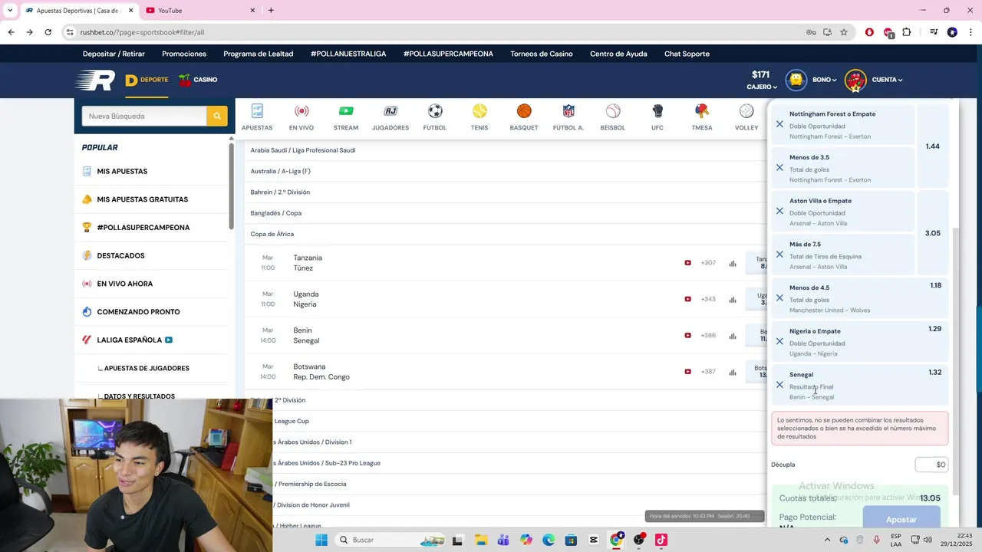Open TikTok from the taskbar
Screen dimensions: 982x552
tap(661, 540)
